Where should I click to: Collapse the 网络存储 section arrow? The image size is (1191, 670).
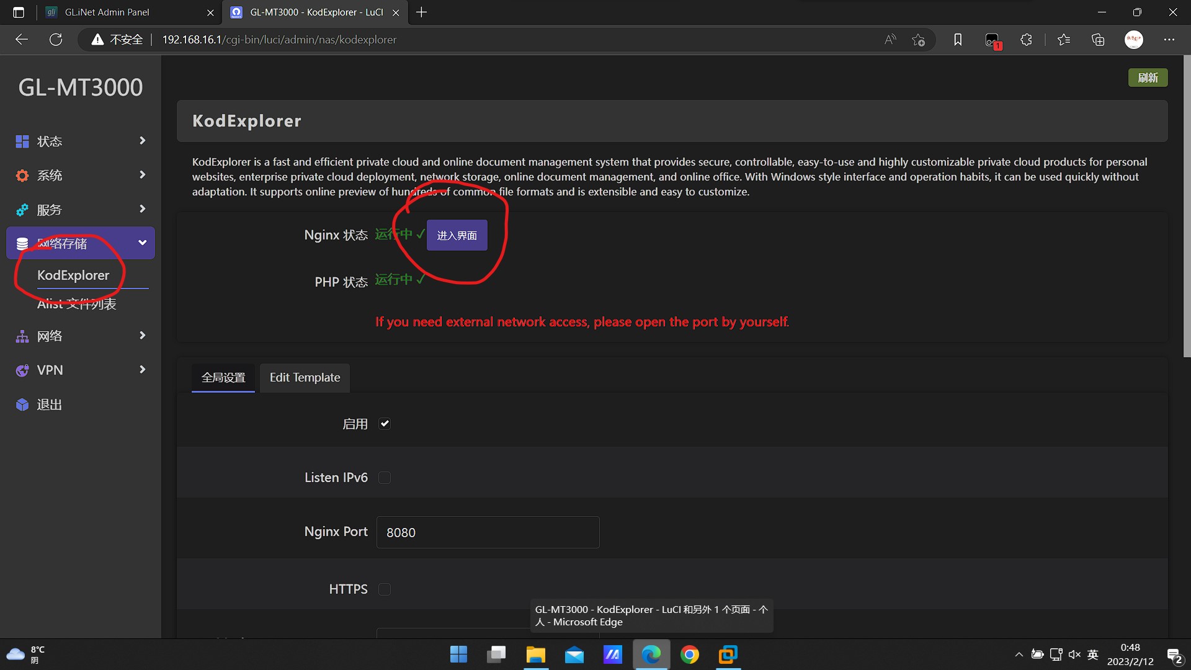[x=142, y=243]
